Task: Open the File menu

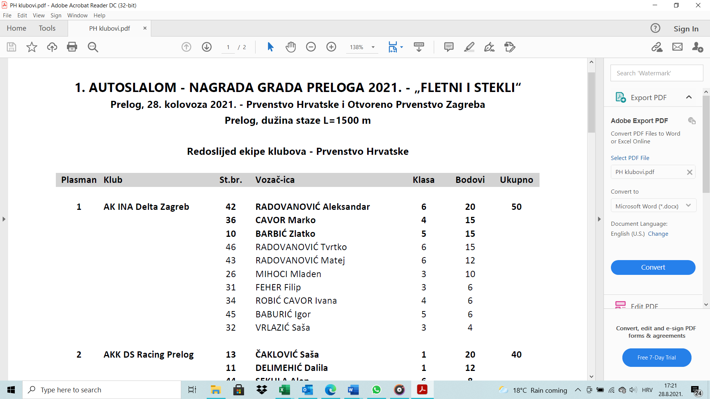Action: [7, 15]
